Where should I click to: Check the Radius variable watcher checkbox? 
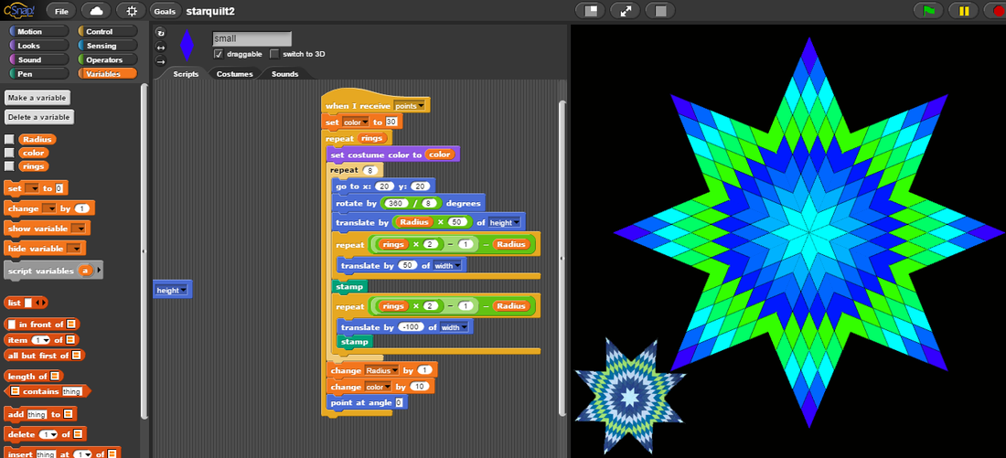click(9, 140)
